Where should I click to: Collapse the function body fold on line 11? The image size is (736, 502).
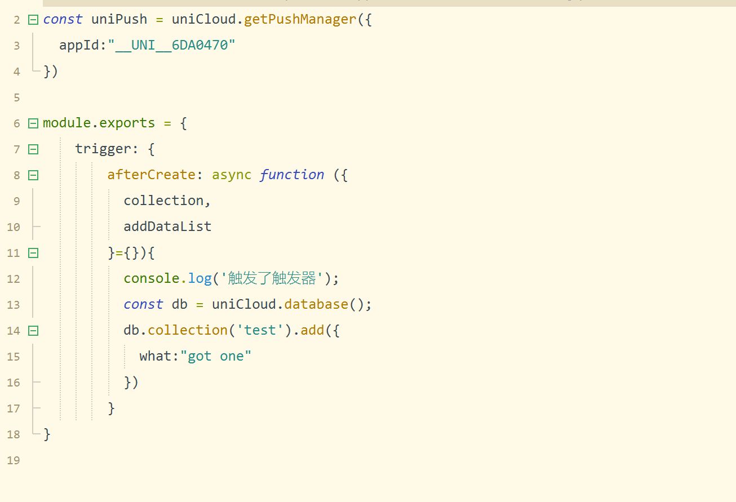click(x=33, y=253)
